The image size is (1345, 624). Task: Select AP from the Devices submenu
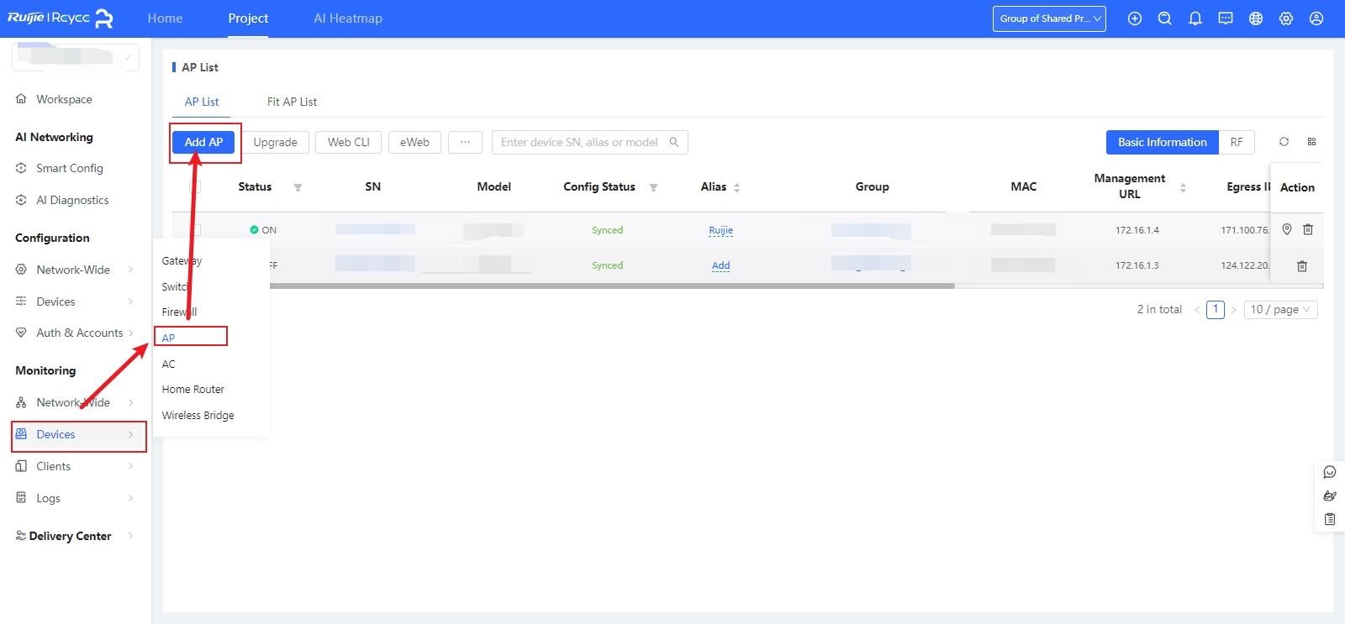169,338
